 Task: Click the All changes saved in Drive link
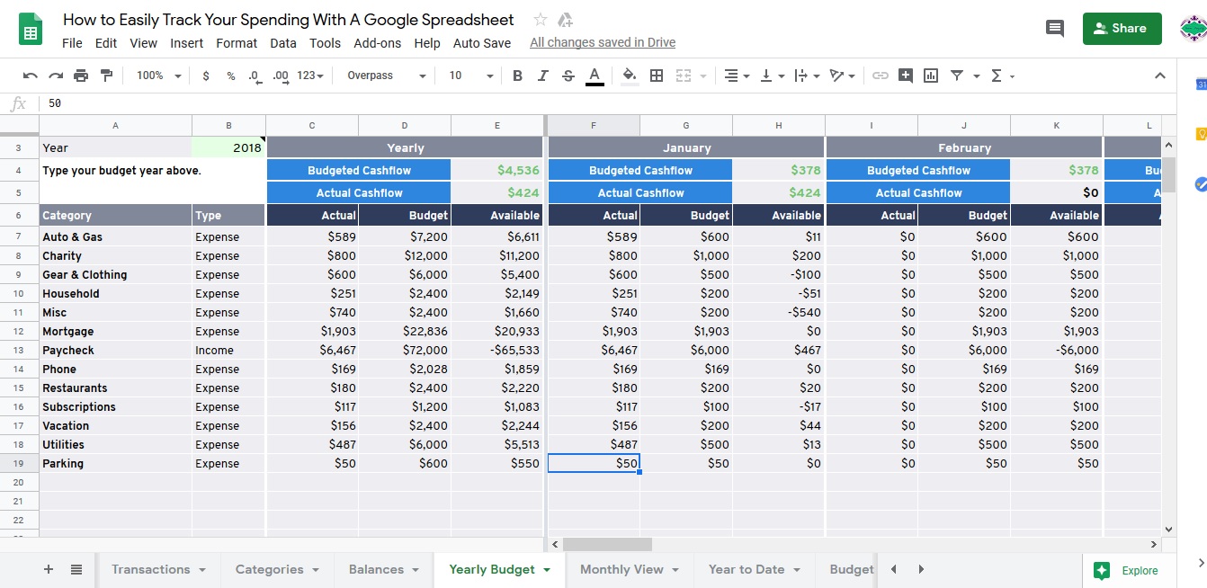(603, 42)
